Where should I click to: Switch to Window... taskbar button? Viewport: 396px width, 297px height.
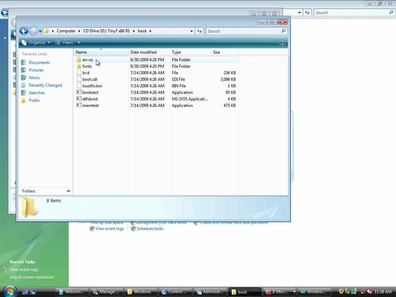tap(314, 292)
